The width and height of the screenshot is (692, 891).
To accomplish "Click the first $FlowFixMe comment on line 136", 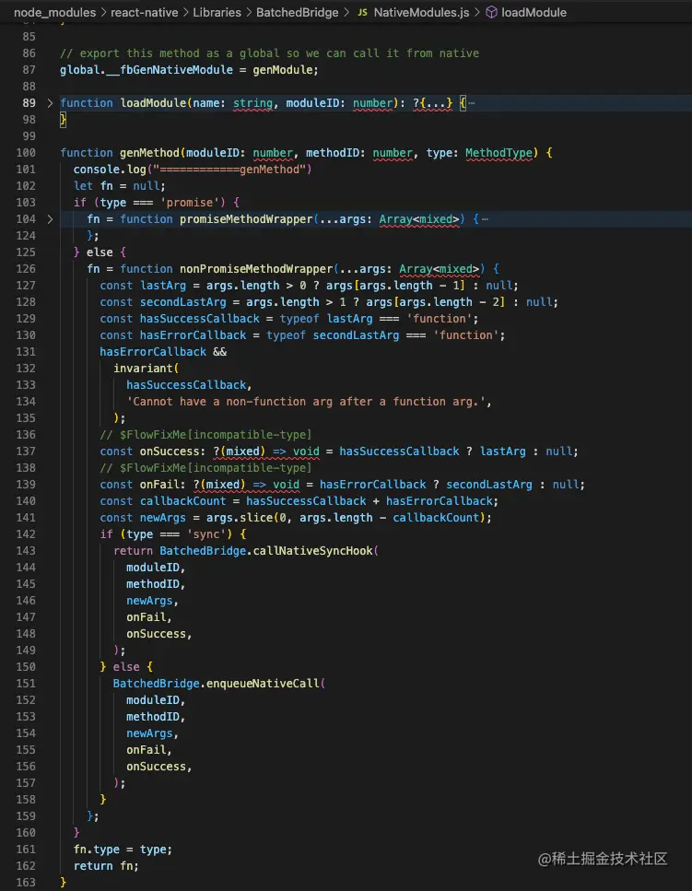I will (205, 434).
